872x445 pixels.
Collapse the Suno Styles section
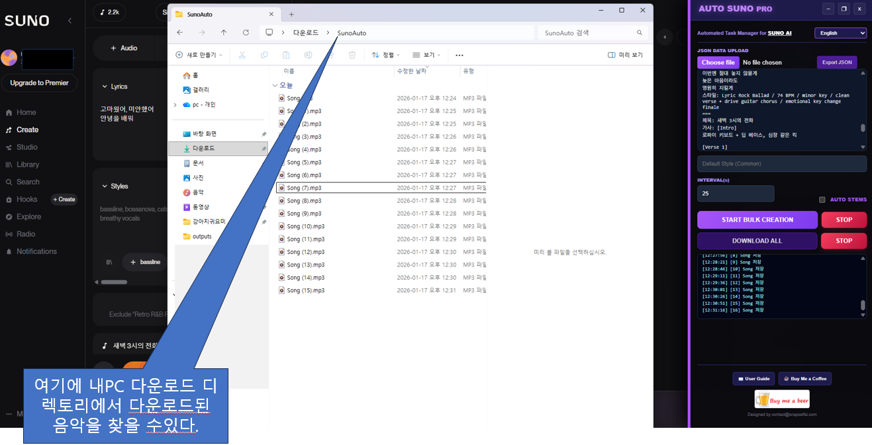105,186
